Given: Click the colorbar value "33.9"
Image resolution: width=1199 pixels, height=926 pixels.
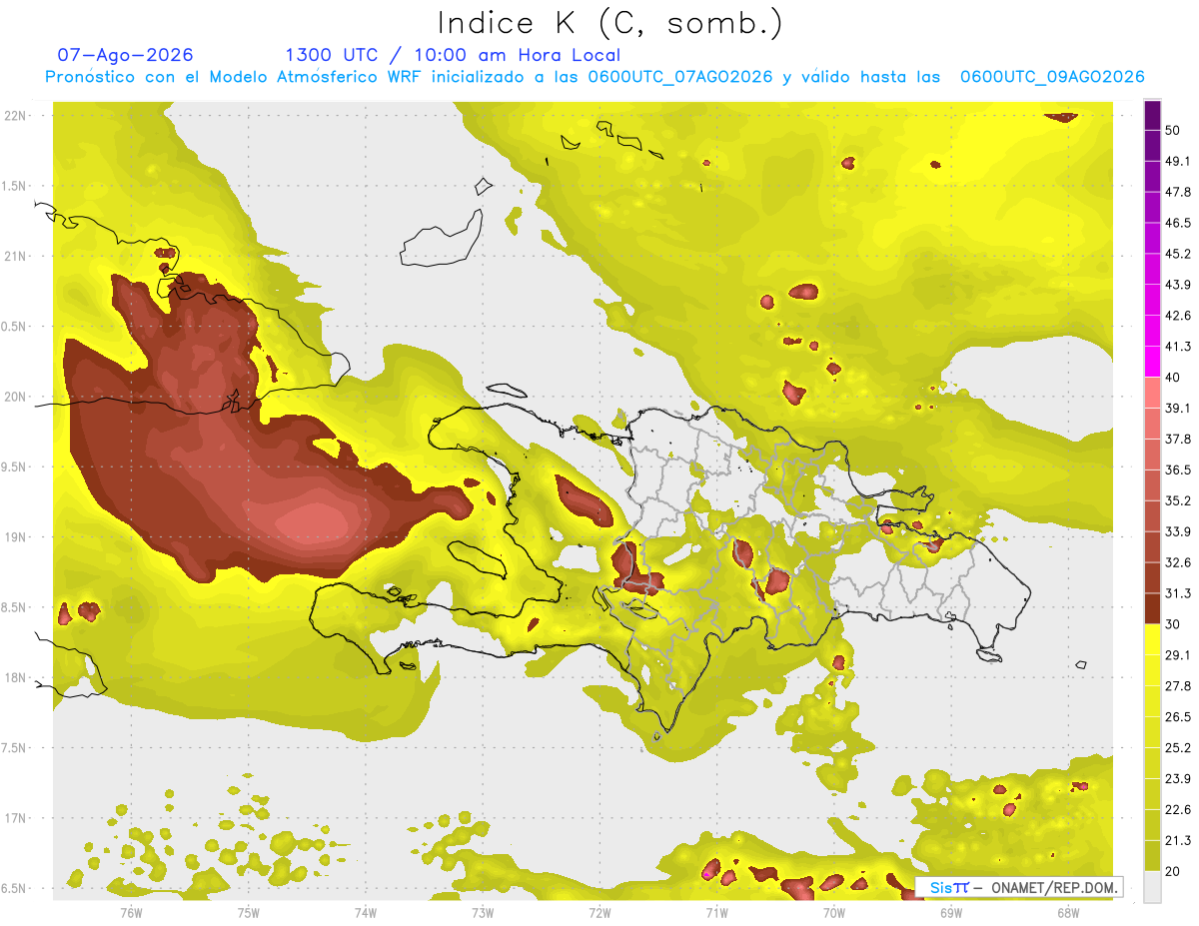Looking at the screenshot, I should coord(1178,531).
